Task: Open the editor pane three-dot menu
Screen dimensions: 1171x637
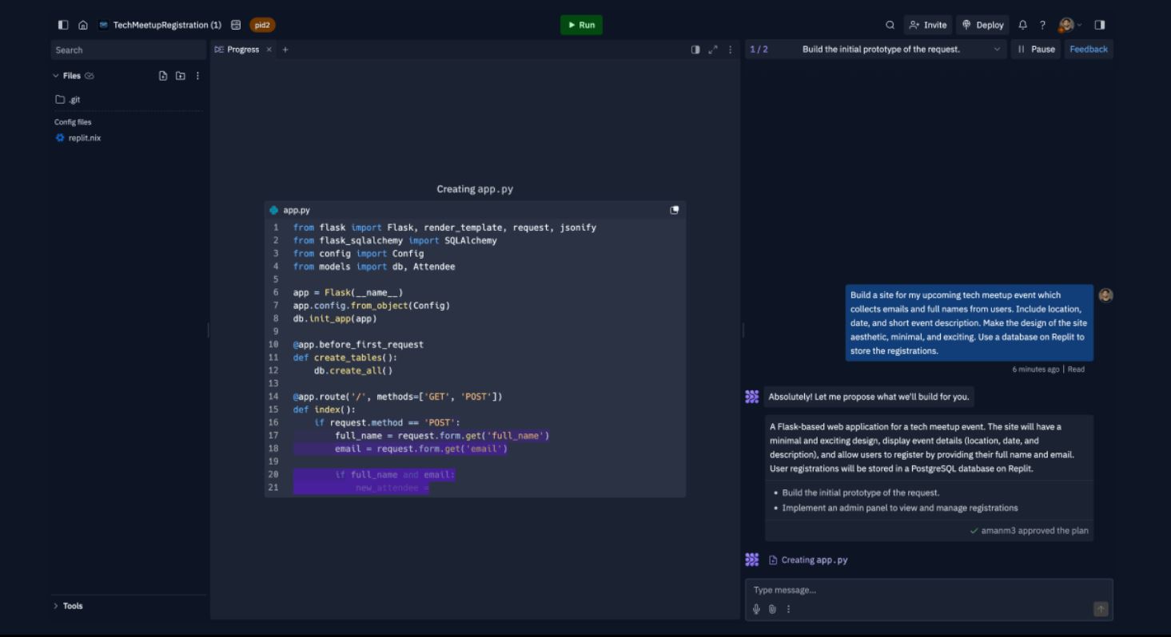Action: [730, 49]
